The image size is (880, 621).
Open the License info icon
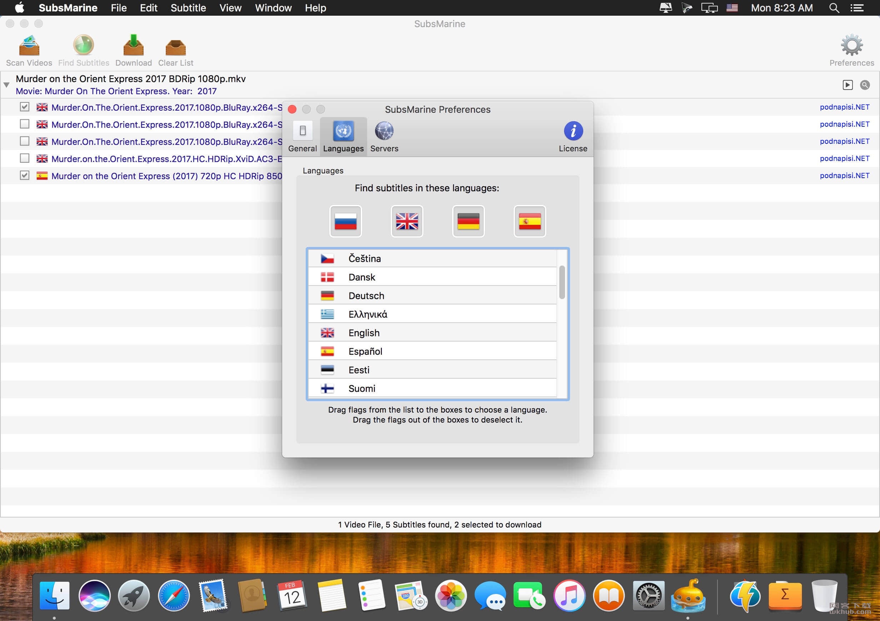pyautogui.click(x=573, y=131)
